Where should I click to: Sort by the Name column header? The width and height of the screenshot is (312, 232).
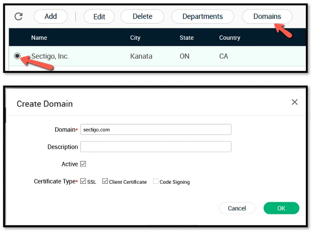point(39,38)
